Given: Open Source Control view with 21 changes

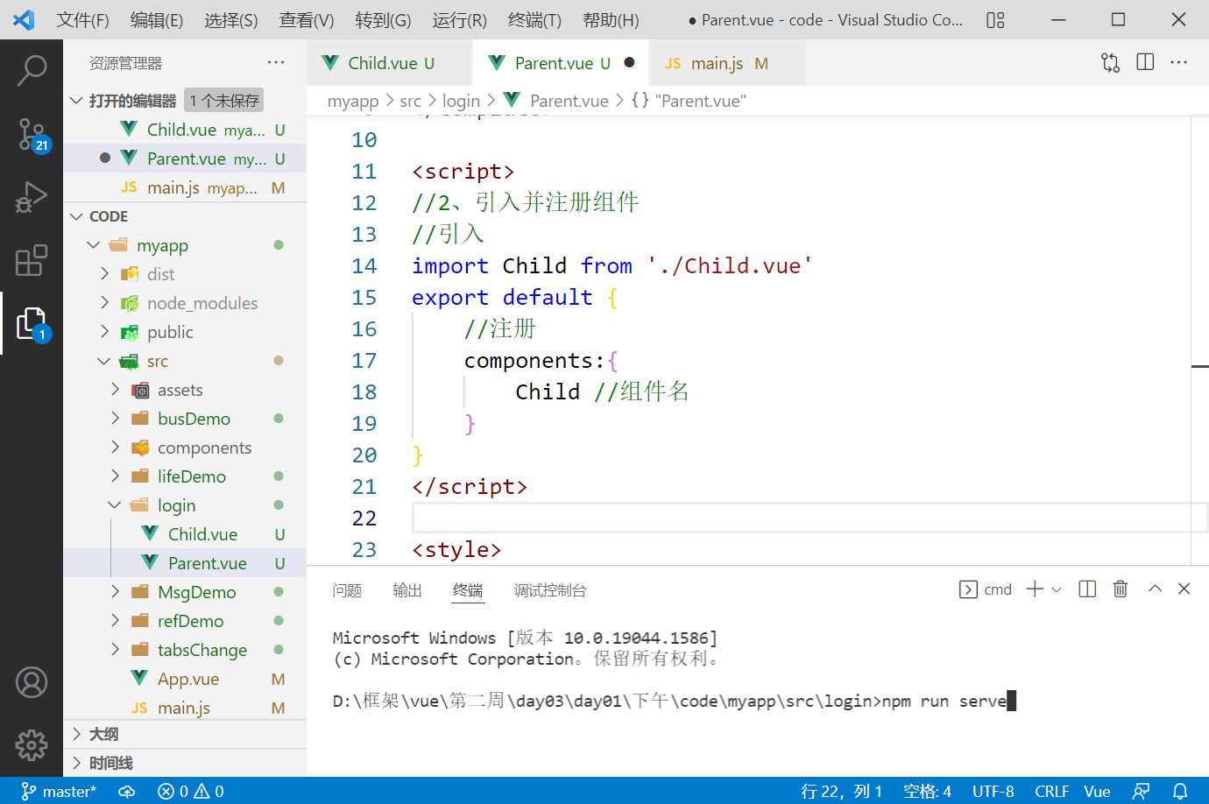Looking at the screenshot, I should coord(32,135).
